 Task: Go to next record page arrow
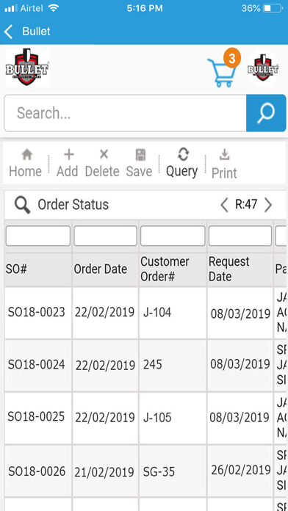tap(268, 206)
